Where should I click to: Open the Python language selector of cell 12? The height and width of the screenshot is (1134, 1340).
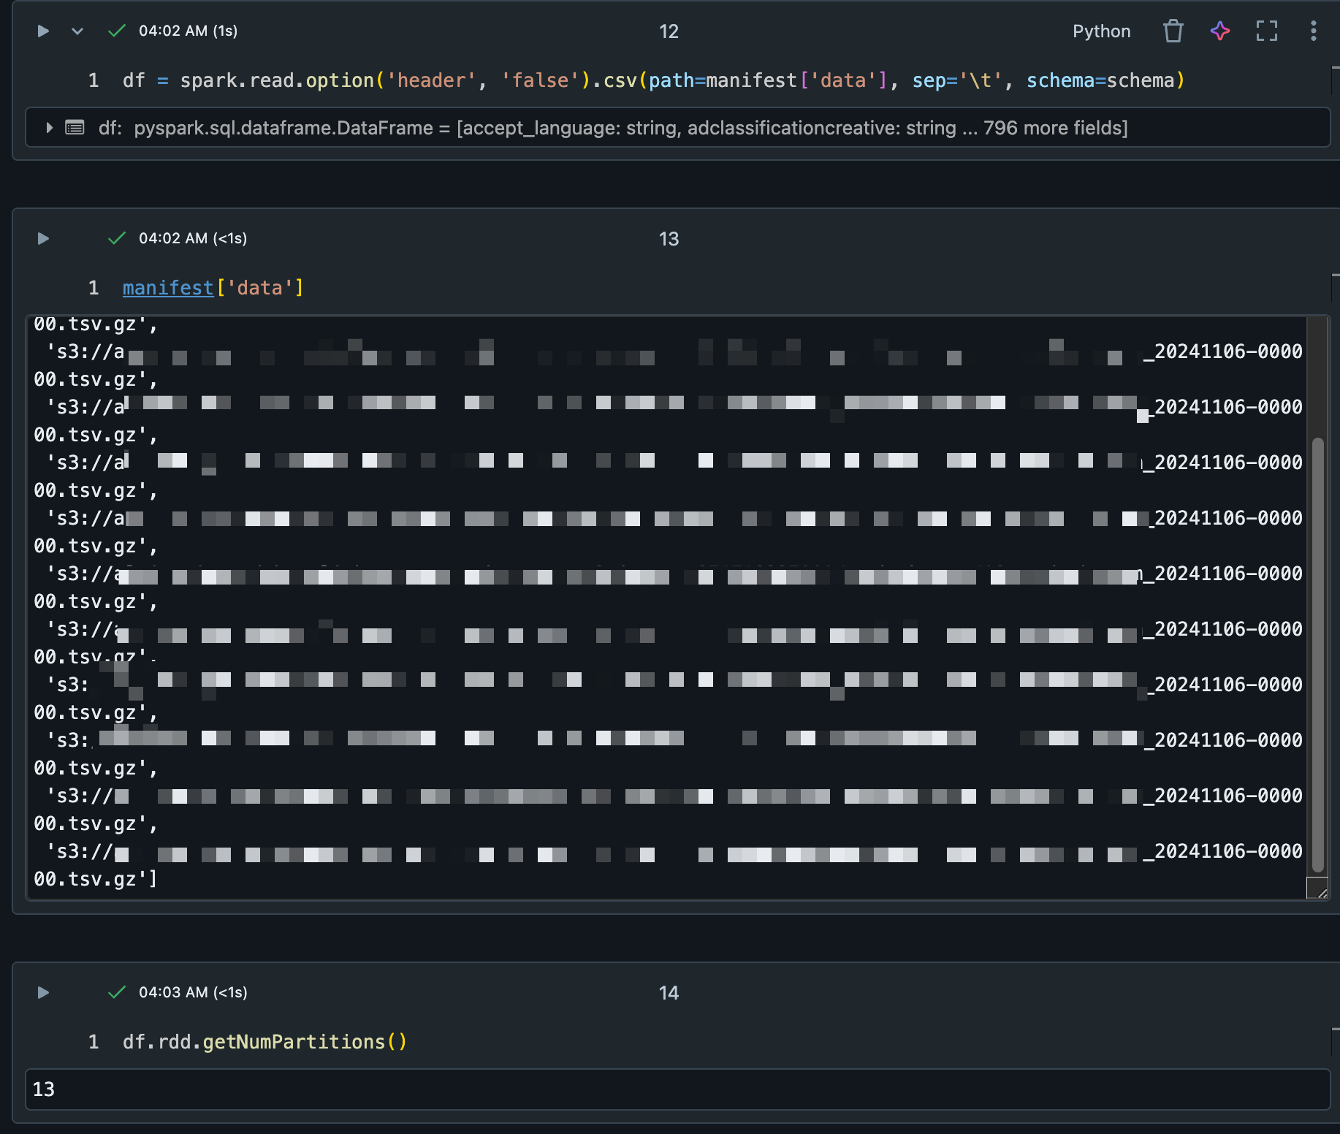pyautogui.click(x=1101, y=31)
